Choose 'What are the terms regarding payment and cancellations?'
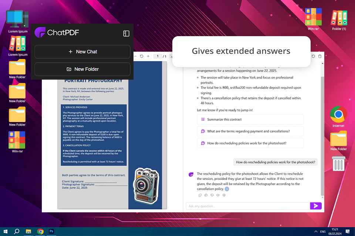 click(x=250, y=131)
